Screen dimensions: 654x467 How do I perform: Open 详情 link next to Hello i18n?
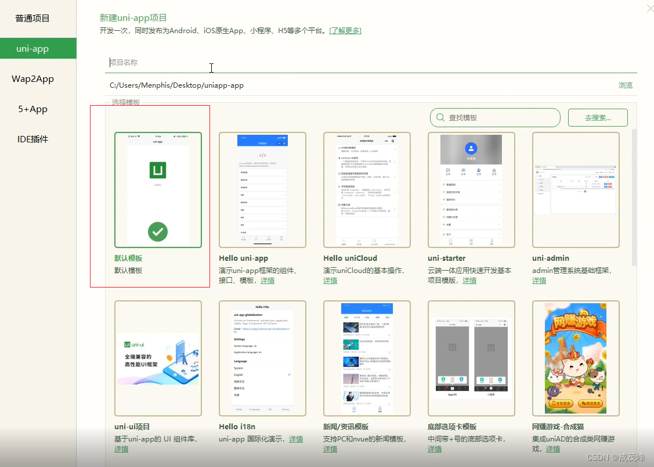point(296,439)
